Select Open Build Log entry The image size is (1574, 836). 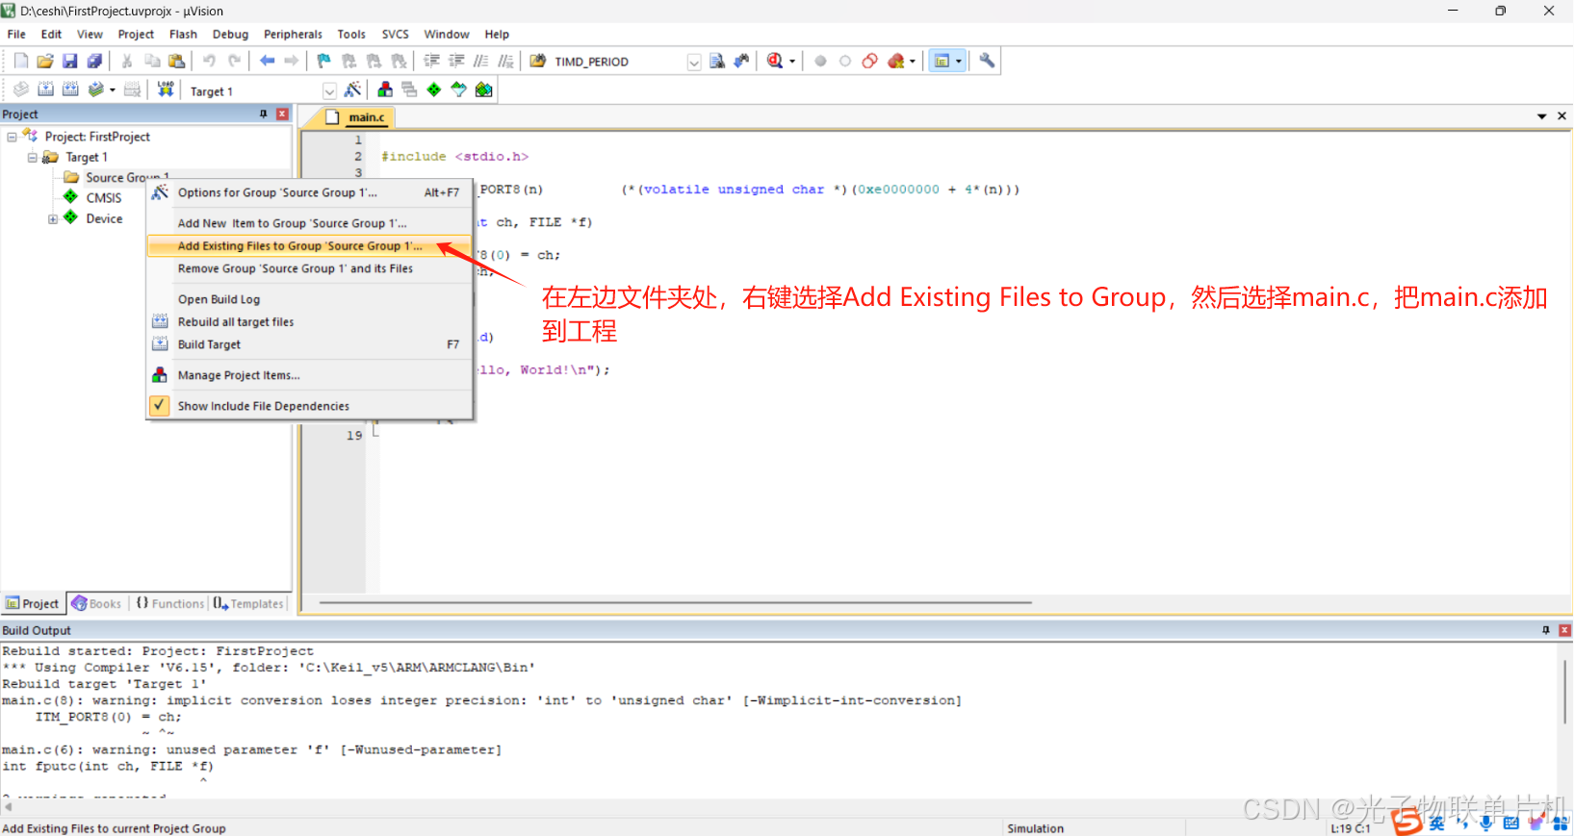[x=309, y=299]
